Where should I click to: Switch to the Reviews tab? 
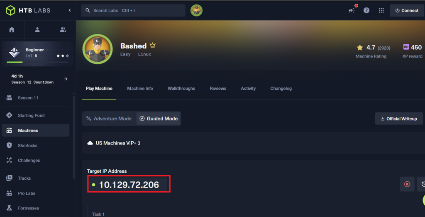click(x=218, y=89)
